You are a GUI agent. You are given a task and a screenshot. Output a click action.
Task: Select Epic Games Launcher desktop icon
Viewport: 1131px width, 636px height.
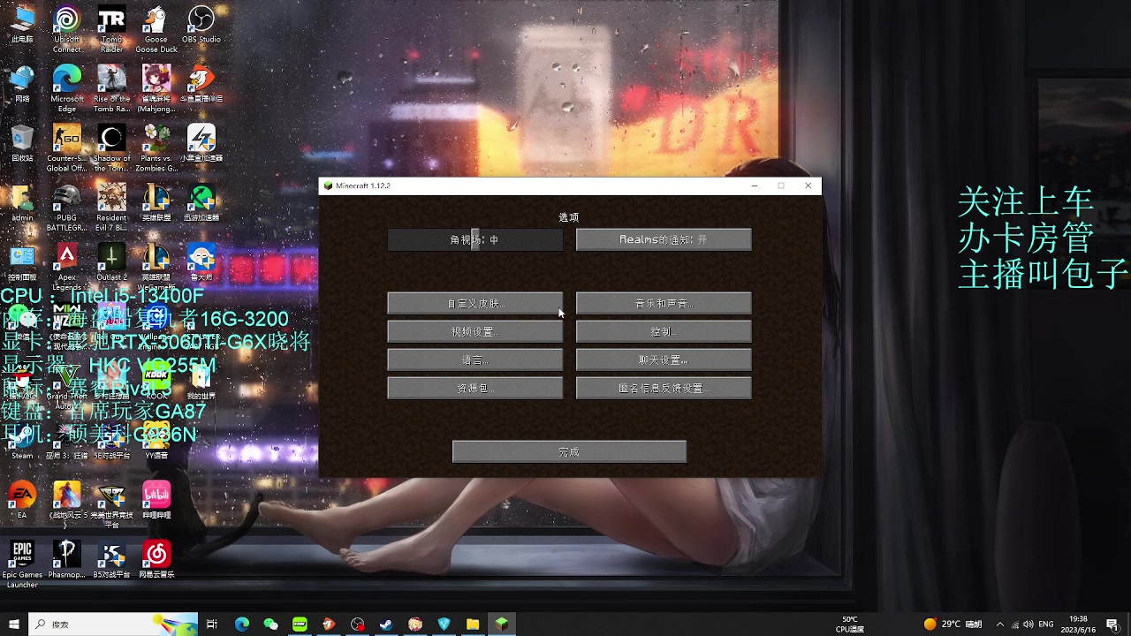click(22, 564)
